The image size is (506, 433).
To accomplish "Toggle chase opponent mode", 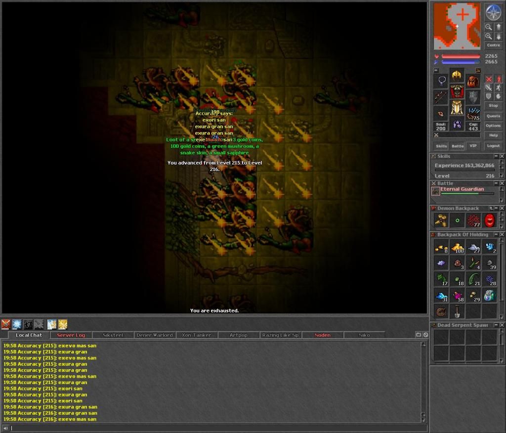I will (499, 87).
